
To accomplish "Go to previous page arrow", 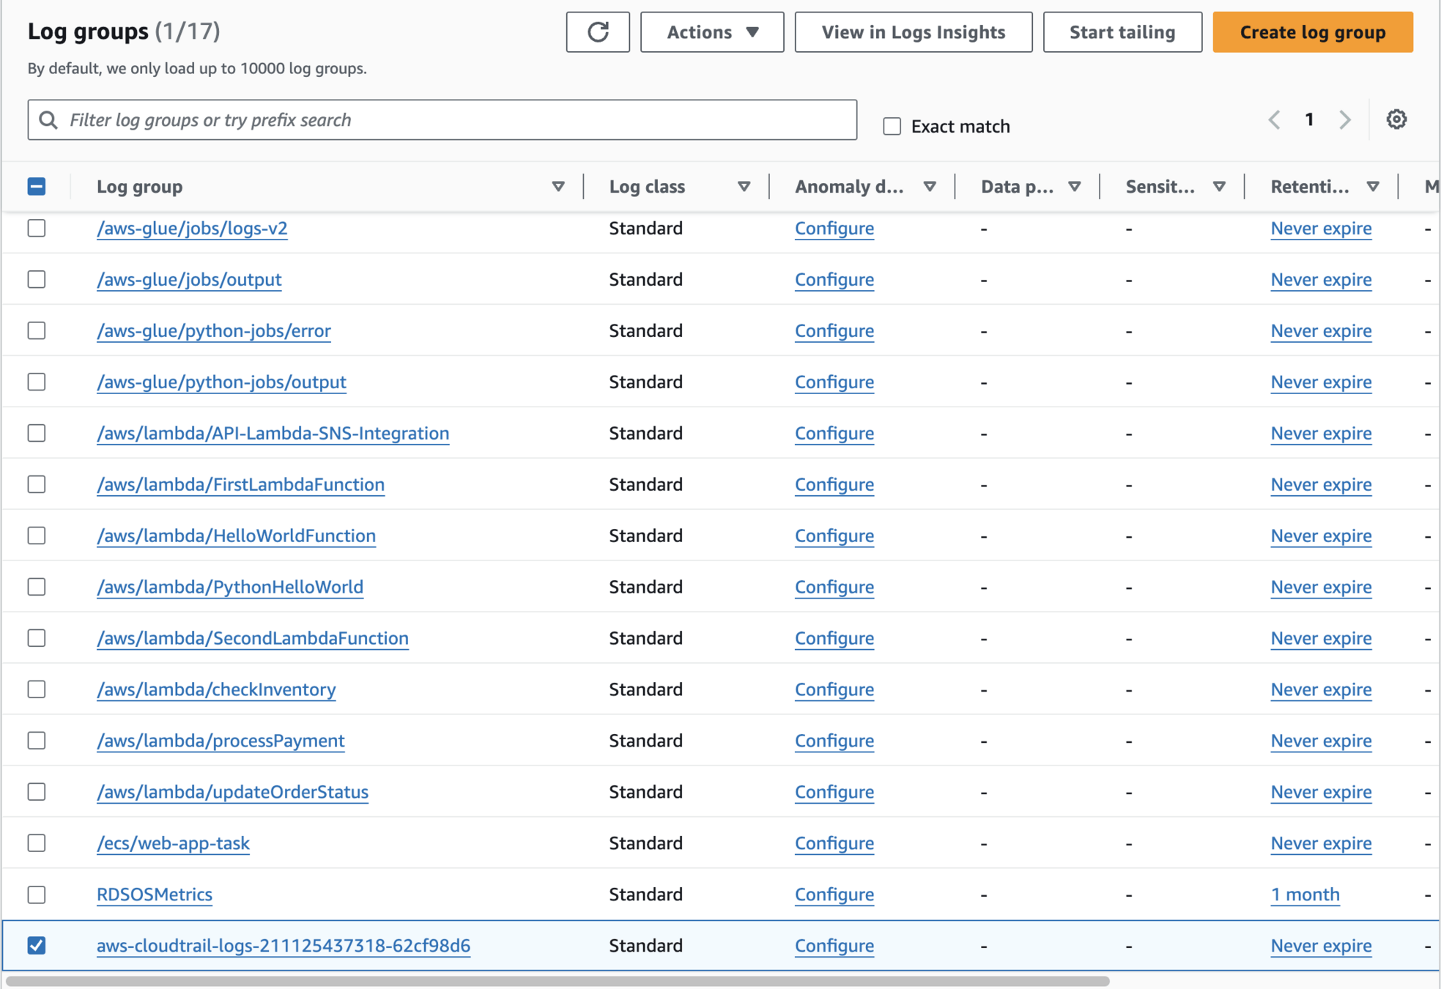I will click(1275, 119).
